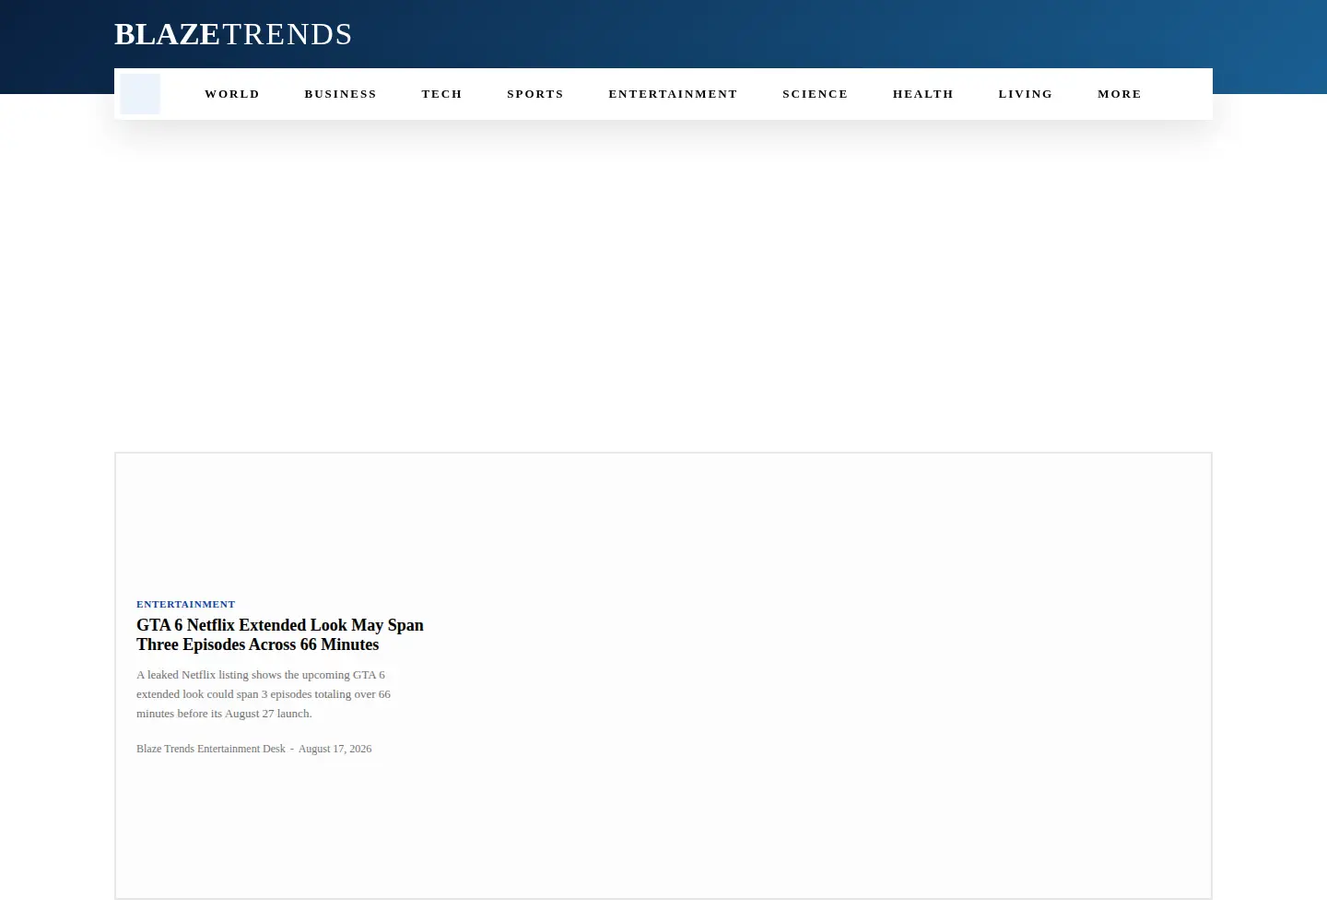1327x922 pixels.
Task: Visit the Living section
Action: 1026,94
